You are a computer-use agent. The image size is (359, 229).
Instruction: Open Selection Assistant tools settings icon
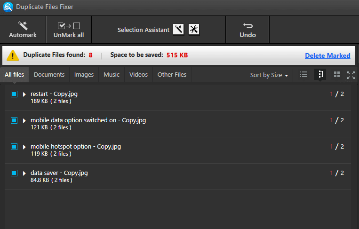tap(194, 30)
